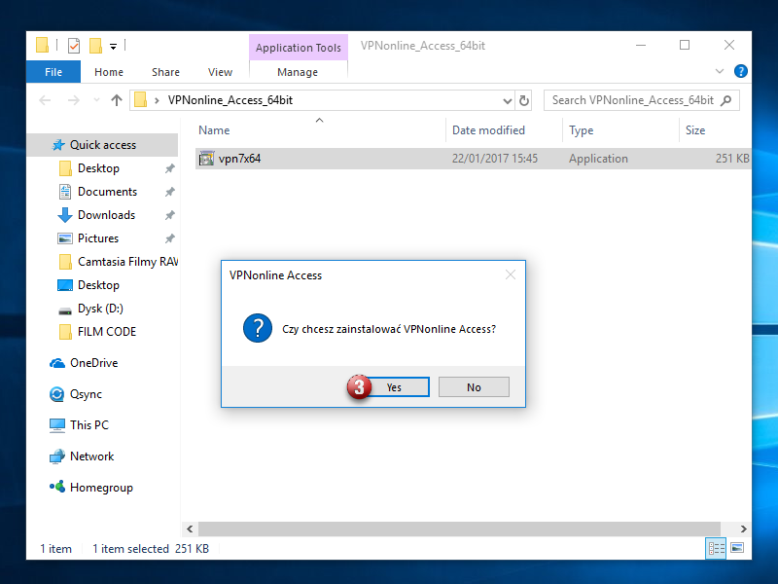The width and height of the screenshot is (778, 584).
Task: Click the Qsync icon
Action: click(x=57, y=394)
